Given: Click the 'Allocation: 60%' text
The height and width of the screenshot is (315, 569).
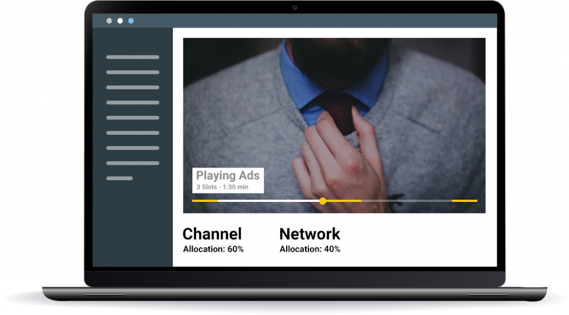Looking at the screenshot, I should click(213, 249).
